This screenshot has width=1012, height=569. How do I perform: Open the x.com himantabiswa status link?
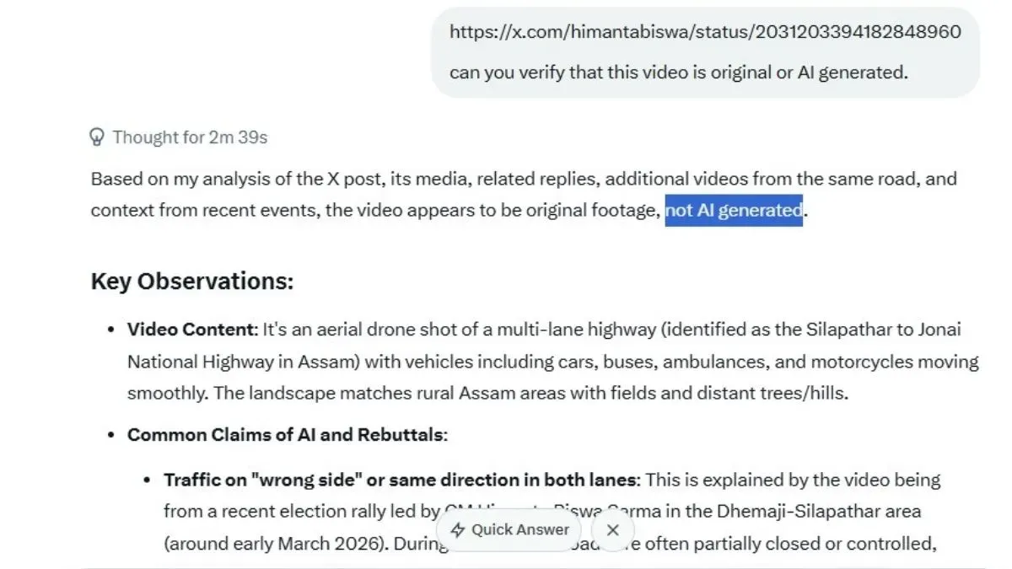coord(704,32)
